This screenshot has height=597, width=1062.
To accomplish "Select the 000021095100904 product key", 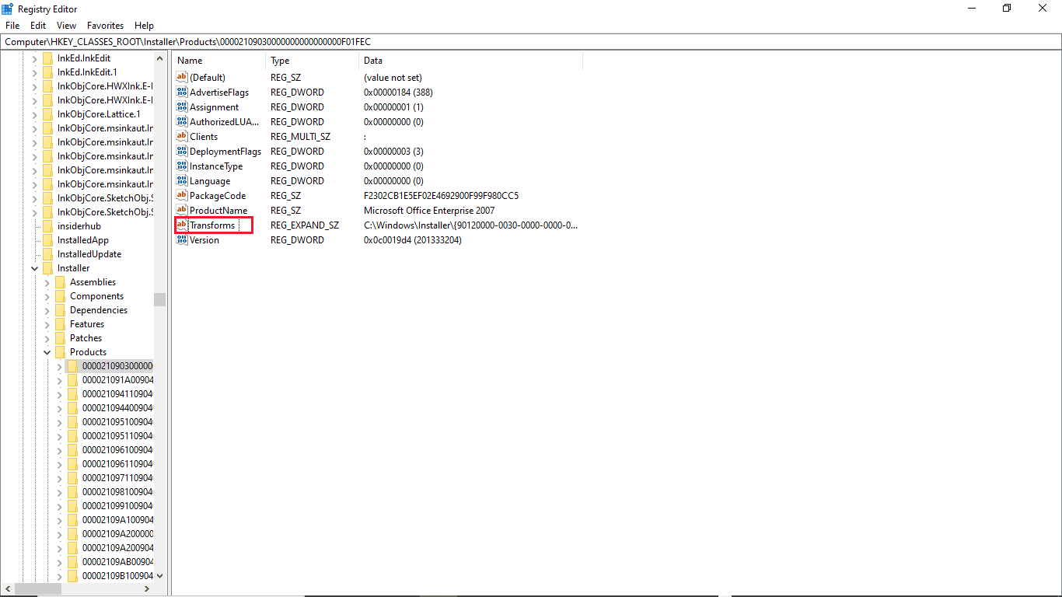I will point(117,422).
